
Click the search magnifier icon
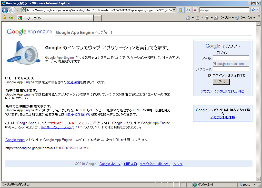[x=253, y=10]
